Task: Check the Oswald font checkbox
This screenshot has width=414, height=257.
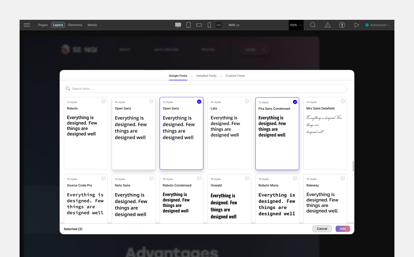Action: click(247, 178)
